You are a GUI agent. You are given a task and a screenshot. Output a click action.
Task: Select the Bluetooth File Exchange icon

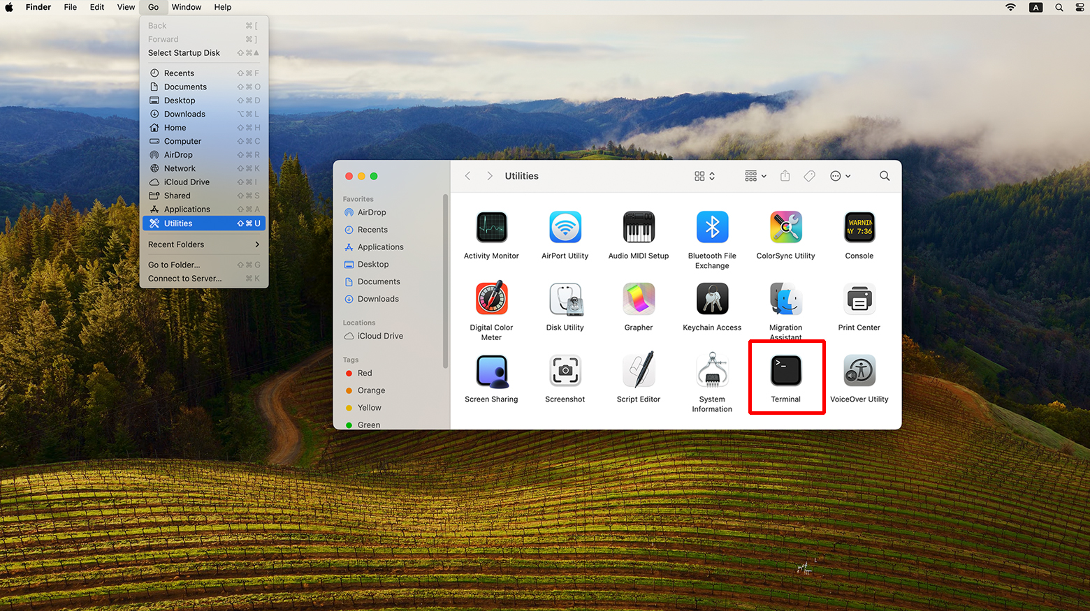point(712,228)
